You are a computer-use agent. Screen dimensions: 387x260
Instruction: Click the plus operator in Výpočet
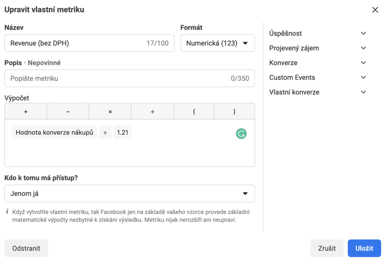25,111
